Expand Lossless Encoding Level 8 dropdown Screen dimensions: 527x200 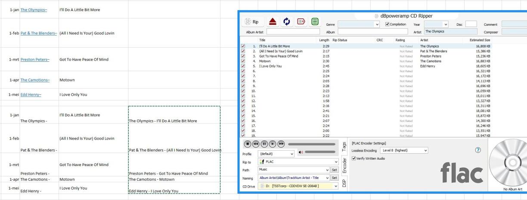[x=426, y=150]
